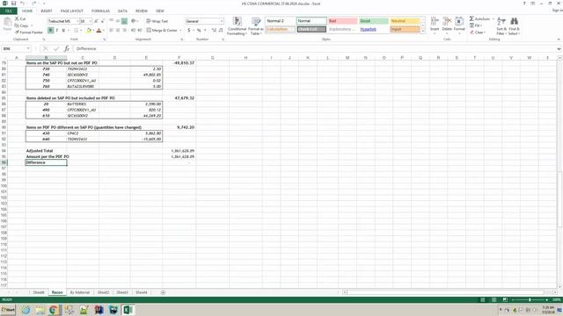Screen dimensions: 563x316
Task: Open Sort & Filter menu
Action: (501, 26)
